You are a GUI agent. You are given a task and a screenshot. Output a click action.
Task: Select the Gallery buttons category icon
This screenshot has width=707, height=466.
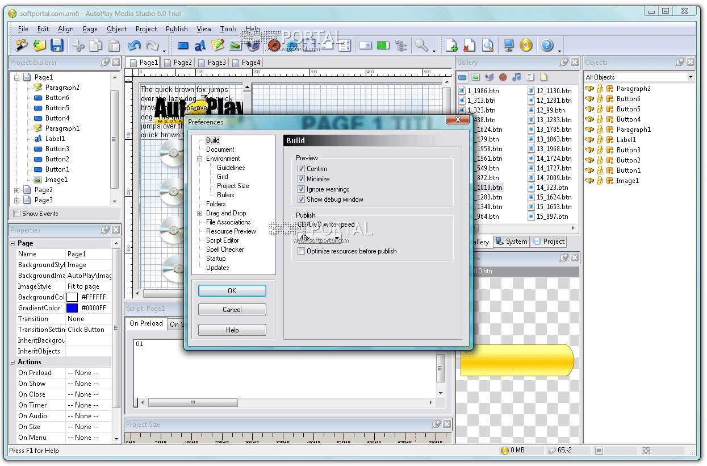(x=462, y=77)
